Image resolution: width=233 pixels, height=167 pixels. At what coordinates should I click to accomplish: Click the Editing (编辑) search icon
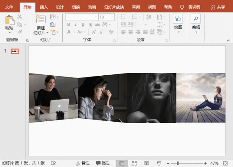click(x=196, y=20)
